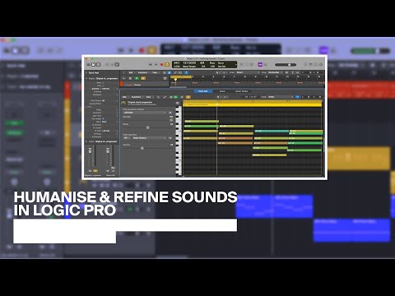Open the Loop Browser icon at toolbar right
Viewport: 395px width, 296px height.
pyautogui.click(x=316, y=65)
